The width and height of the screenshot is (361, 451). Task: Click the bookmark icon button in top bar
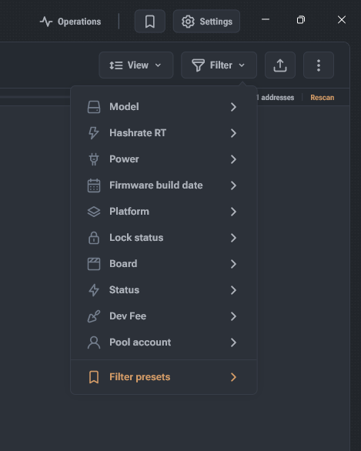[x=150, y=22]
